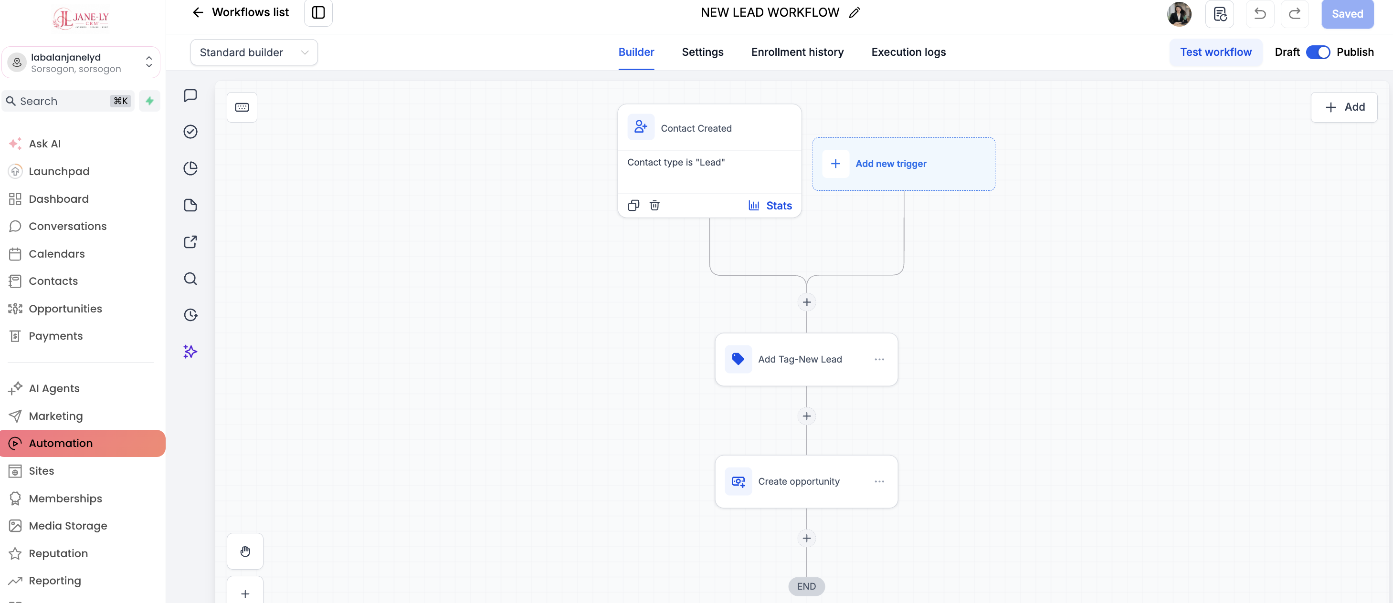1393x603 pixels.
Task: Delete the Contact Created trigger
Action: pyautogui.click(x=654, y=205)
